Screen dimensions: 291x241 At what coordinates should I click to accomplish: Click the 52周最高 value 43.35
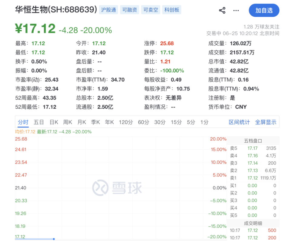point(49,98)
